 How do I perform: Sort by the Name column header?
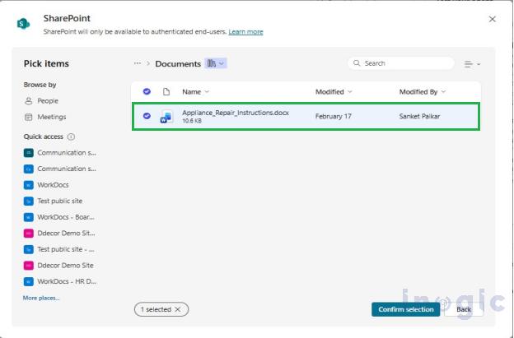pyautogui.click(x=195, y=92)
